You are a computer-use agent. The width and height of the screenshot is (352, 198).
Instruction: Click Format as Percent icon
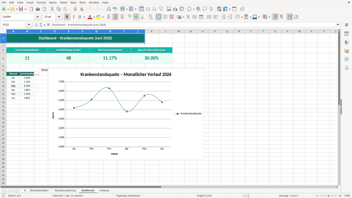(x=188, y=17)
